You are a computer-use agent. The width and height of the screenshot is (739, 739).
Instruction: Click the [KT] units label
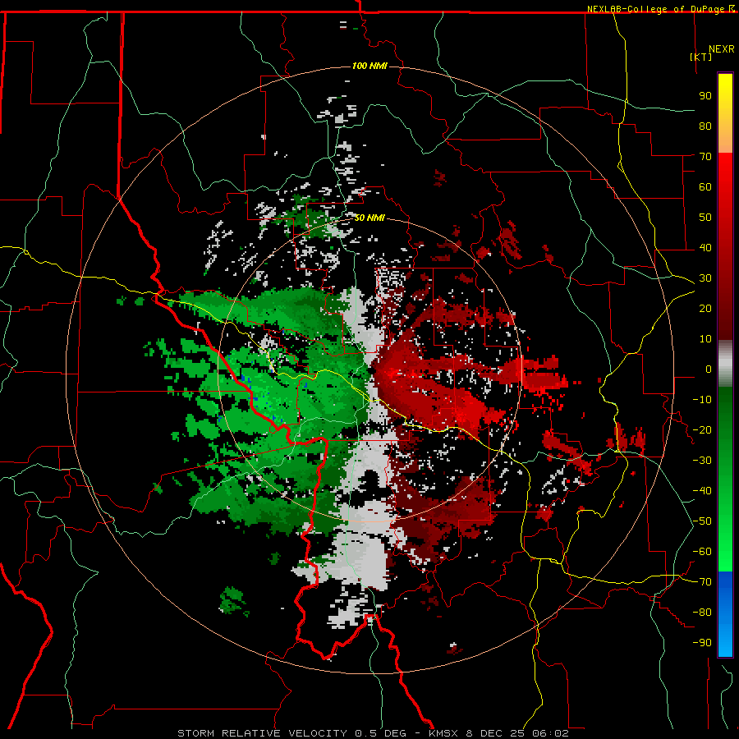coord(701,57)
